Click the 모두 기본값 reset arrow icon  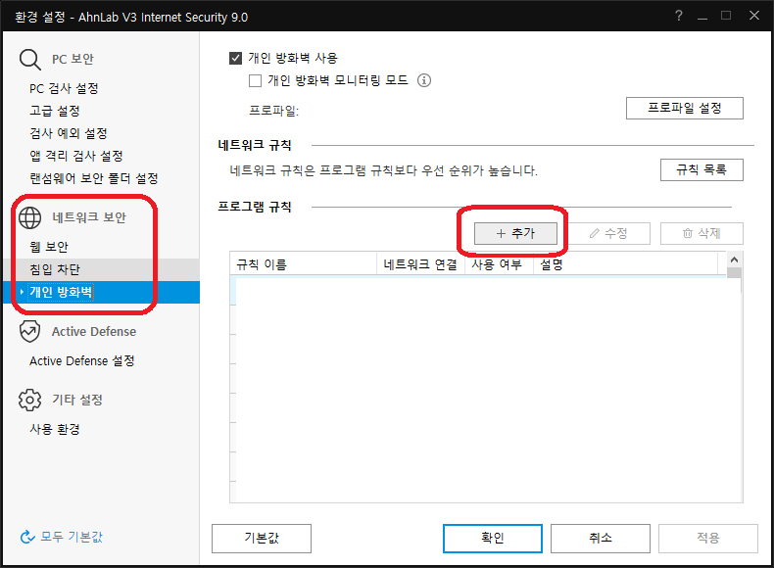click(x=27, y=537)
